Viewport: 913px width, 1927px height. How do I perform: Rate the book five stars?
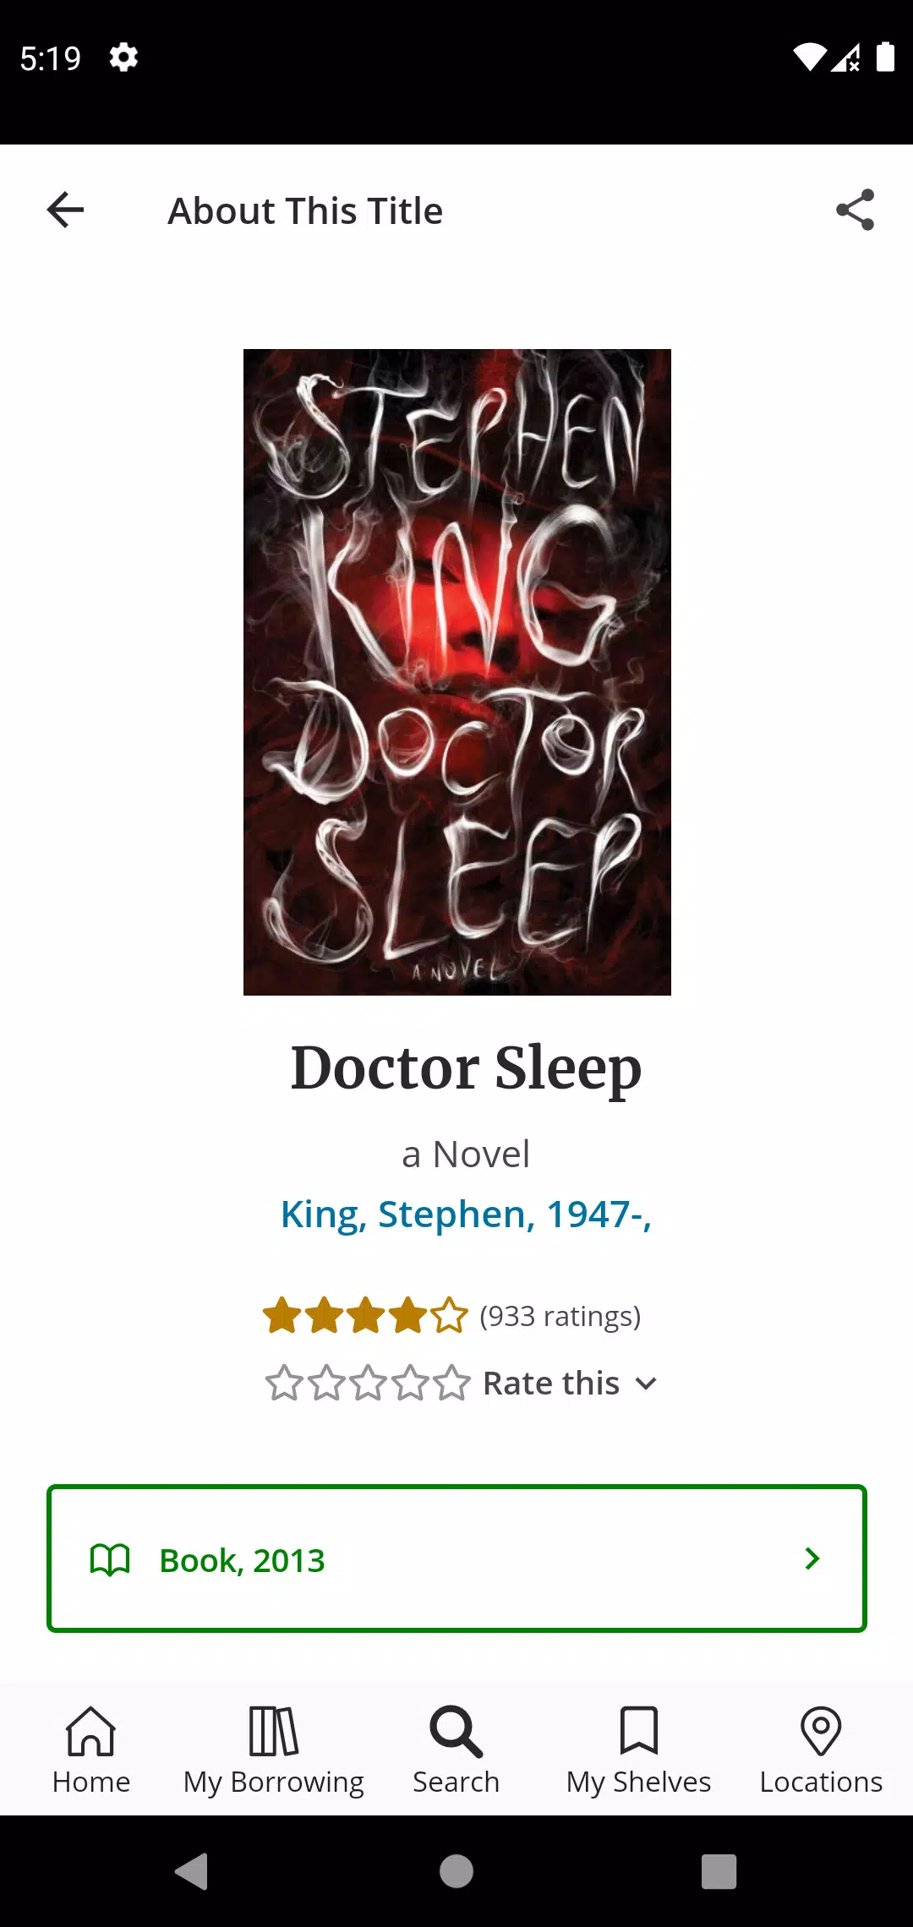point(451,1384)
